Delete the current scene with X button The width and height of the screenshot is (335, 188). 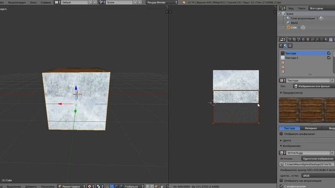(140, 2)
